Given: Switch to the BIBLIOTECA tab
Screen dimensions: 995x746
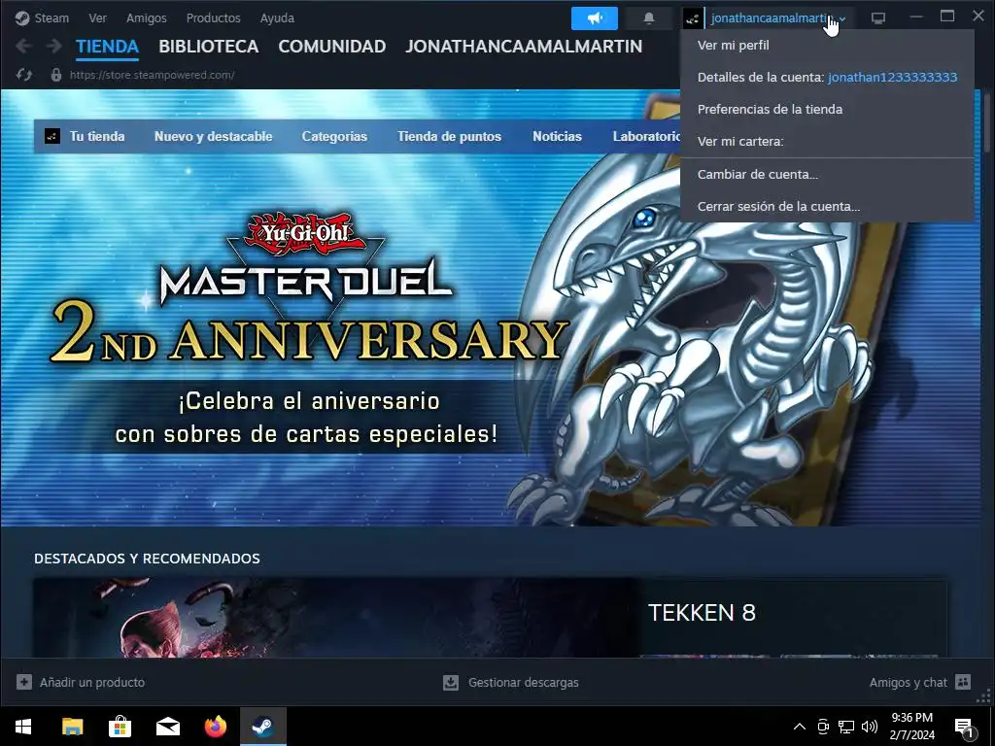Looking at the screenshot, I should (x=209, y=47).
